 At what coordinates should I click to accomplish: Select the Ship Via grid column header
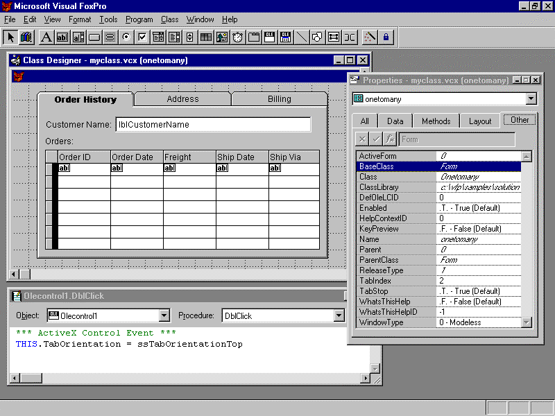[x=294, y=157]
